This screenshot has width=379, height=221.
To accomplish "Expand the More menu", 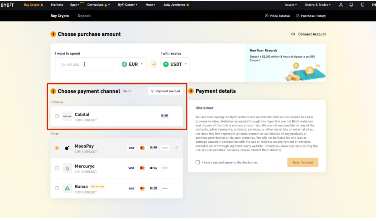I will click(x=150, y=5).
